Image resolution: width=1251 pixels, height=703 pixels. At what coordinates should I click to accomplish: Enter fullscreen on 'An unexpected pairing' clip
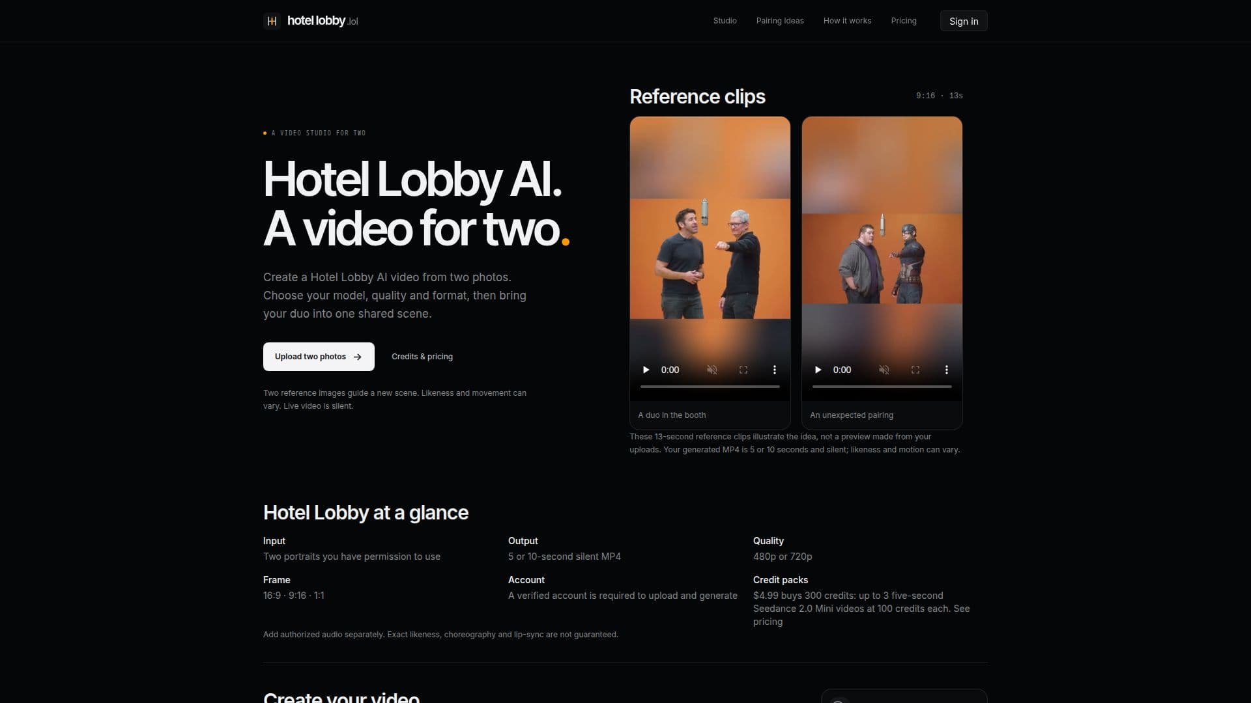[915, 370]
